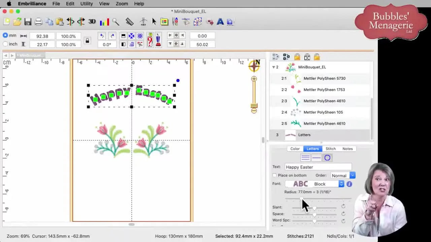Print the design using the printer icon
This screenshot has height=242, width=431.
pos(38,22)
